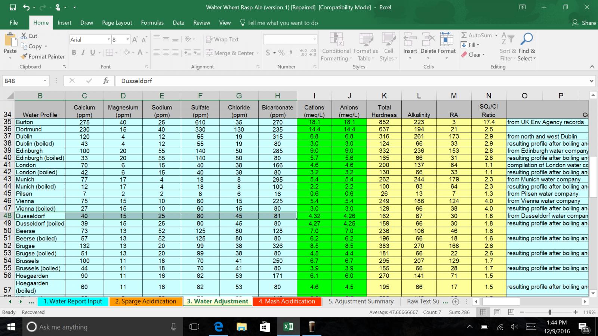Switch to the Review tab

point(201,23)
